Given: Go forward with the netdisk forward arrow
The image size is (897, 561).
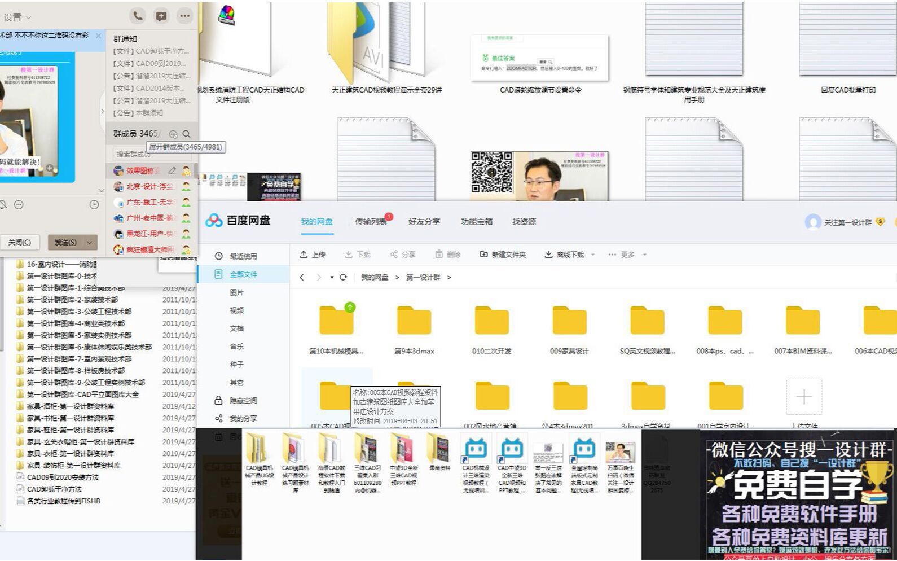Looking at the screenshot, I should point(318,277).
